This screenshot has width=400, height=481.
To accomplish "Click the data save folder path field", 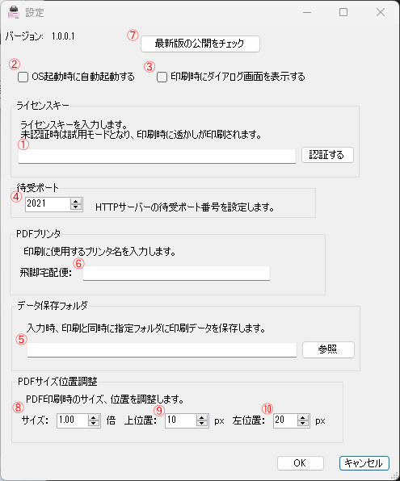I will pyautogui.click(x=162, y=349).
